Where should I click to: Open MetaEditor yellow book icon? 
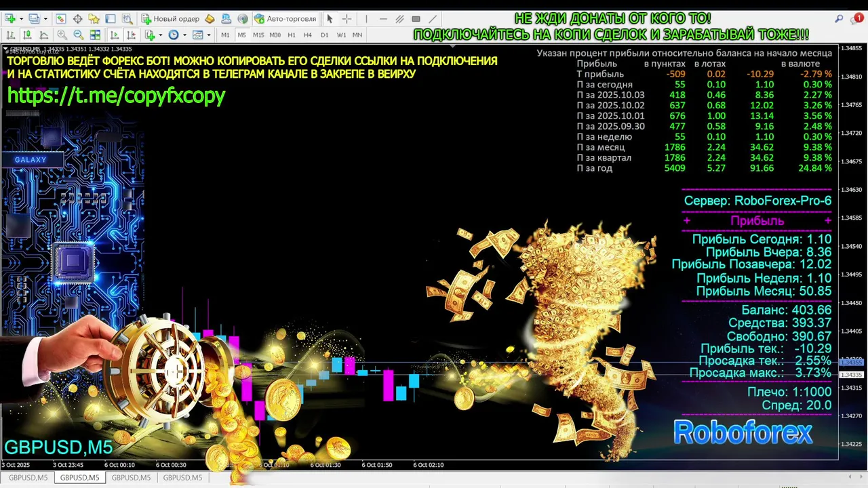(210, 19)
